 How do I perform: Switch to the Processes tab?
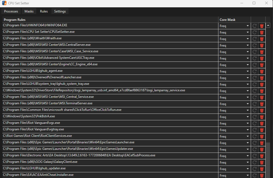click(11, 11)
